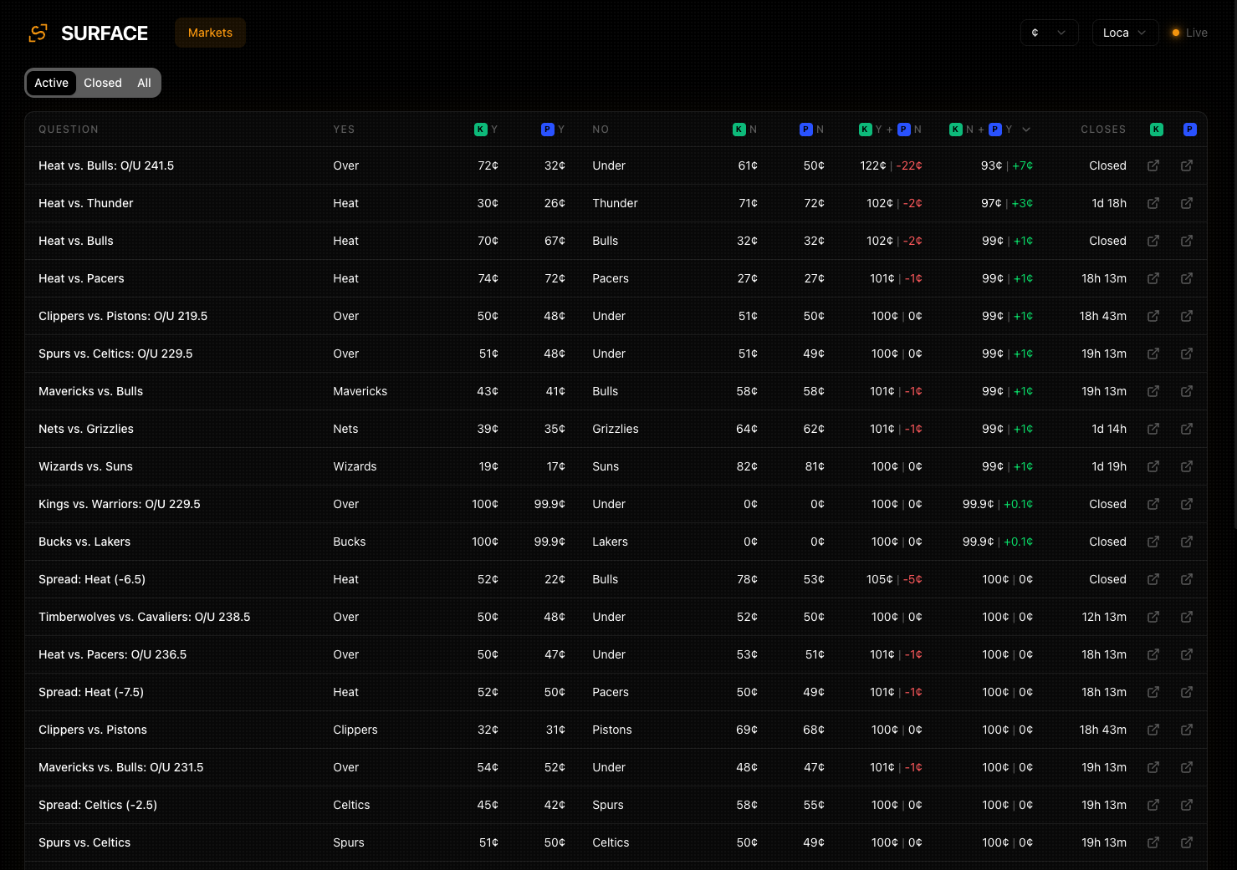Viewport: 1237px width, 870px height.
Task: Click the blue P badge in the N column header
Action: click(x=805, y=130)
